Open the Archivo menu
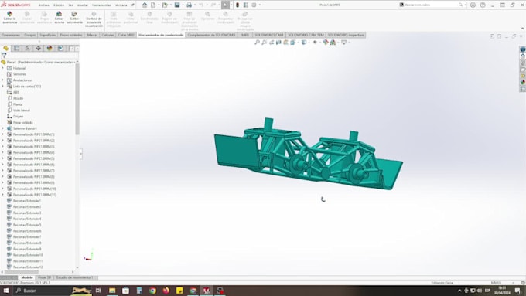The height and width of the screenshot is (296, 526). (x=43, y=5)
